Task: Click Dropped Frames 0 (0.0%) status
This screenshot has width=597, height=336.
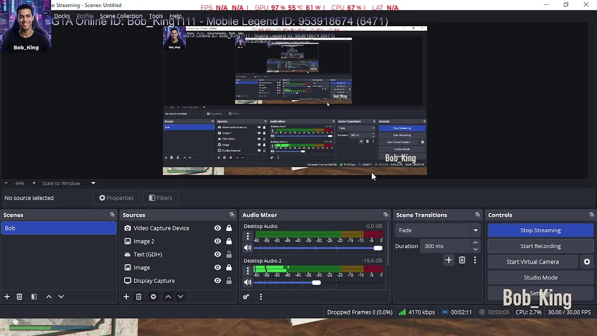Action: (360, 312)
